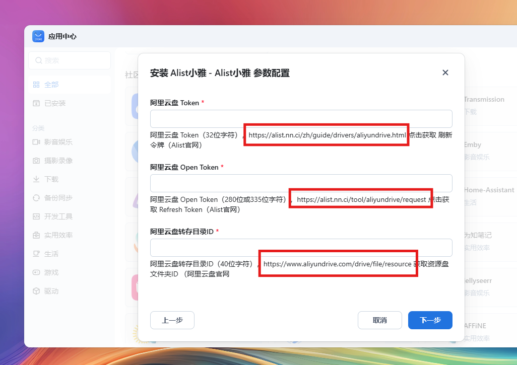
Task: Click the Emby app entry
Action: pyautogui.click(x=473, y=145)
